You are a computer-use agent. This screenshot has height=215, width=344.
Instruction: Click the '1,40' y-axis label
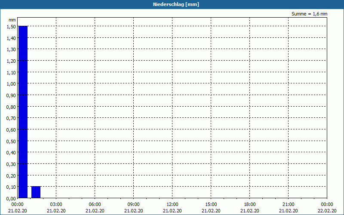[11, 38]
